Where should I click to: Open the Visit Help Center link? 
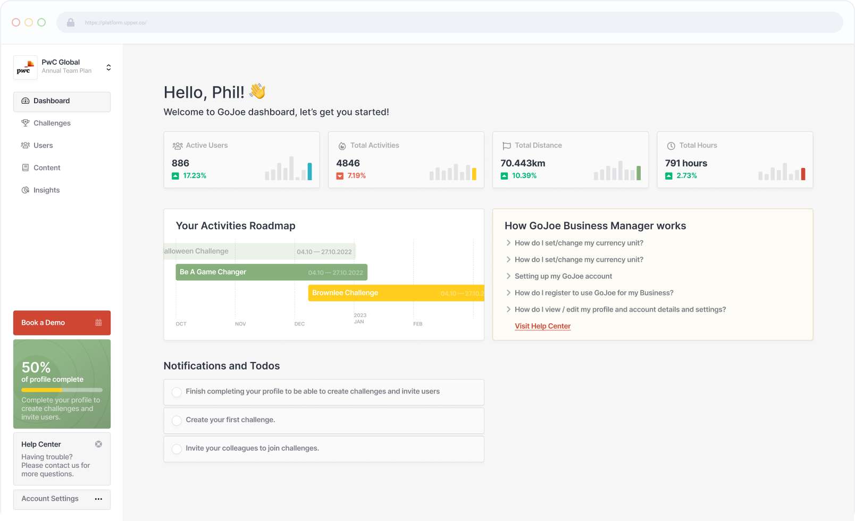[542, 326]
